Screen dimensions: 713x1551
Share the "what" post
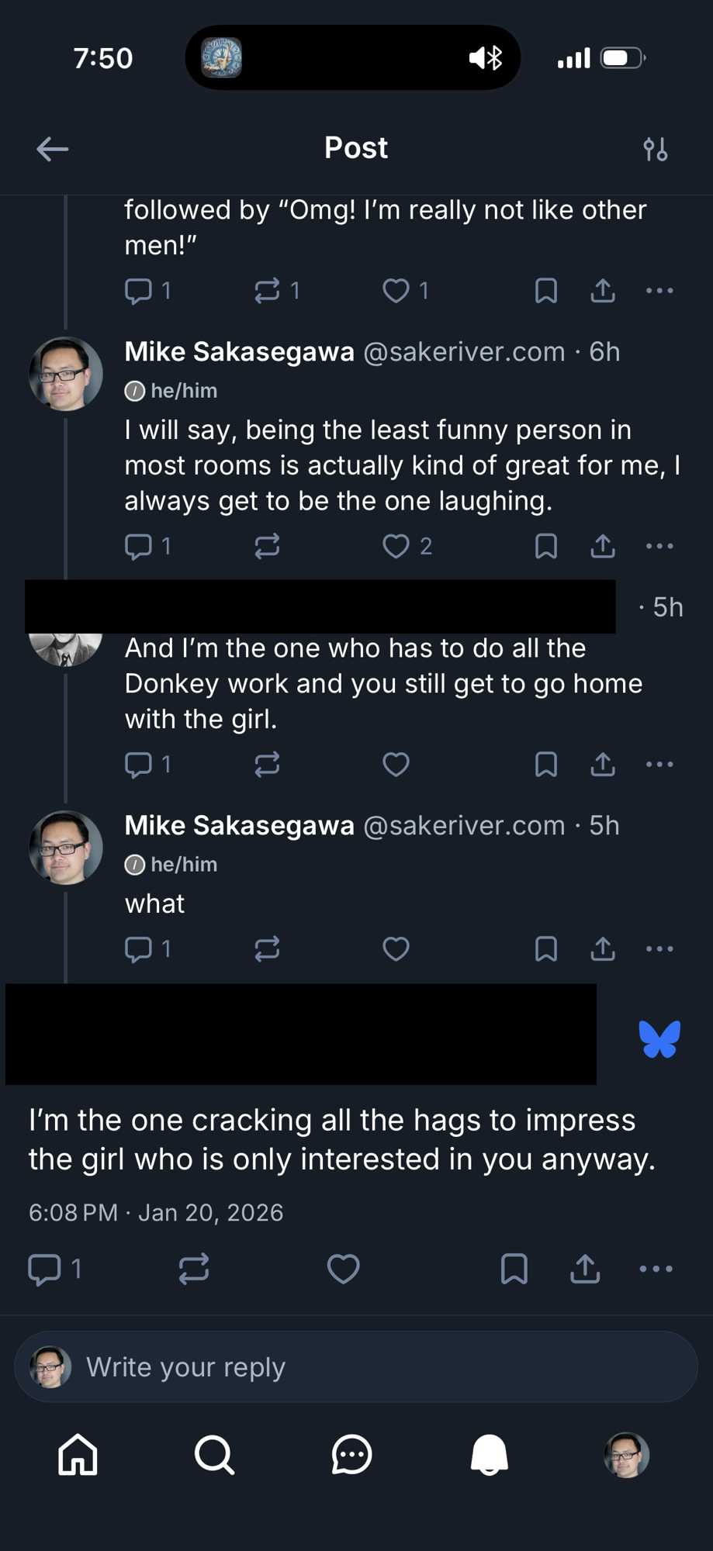(603, 948)
